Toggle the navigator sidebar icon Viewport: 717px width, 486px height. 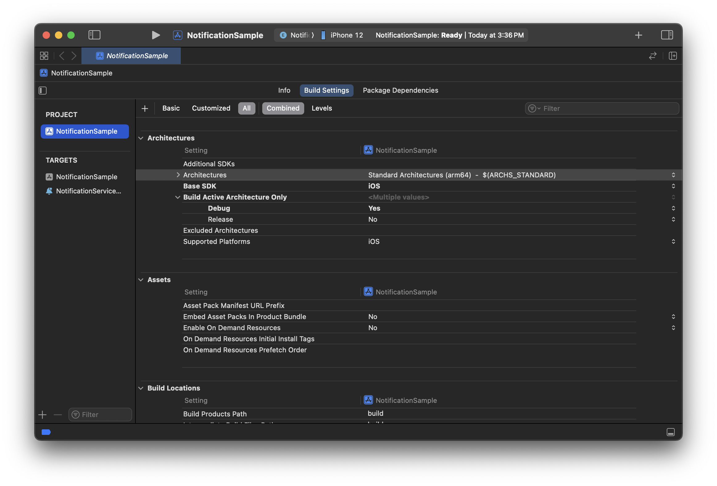click(94, 35)
